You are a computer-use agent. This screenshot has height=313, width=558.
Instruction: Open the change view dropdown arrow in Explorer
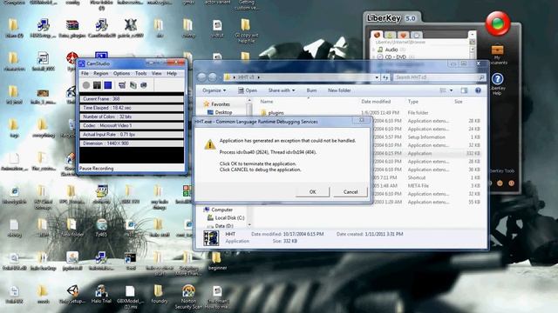click(x=452, y=90)
